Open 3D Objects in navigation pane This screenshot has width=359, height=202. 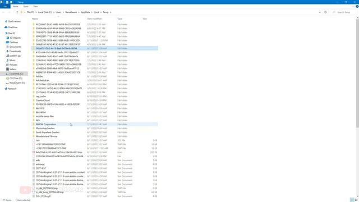click(15, 38)
